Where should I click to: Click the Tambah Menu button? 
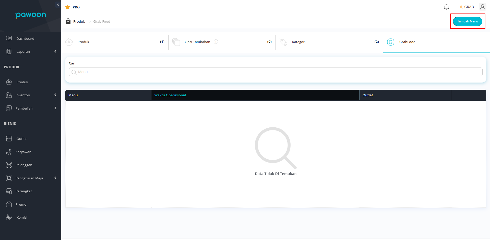[468, 21]
